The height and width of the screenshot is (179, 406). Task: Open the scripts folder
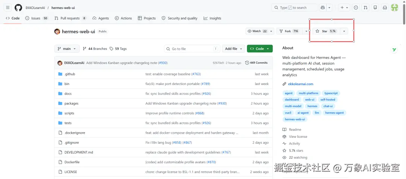click(x=69, y=113)
